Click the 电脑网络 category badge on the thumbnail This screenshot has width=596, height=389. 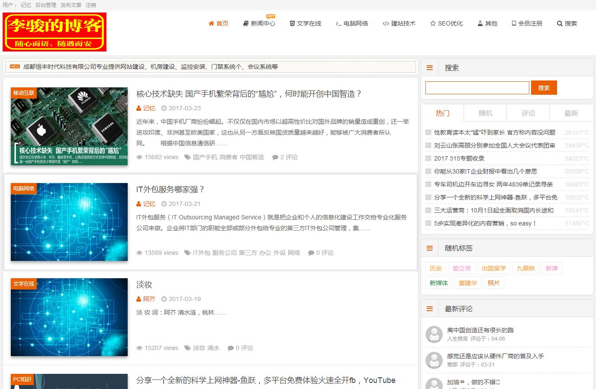23,189
